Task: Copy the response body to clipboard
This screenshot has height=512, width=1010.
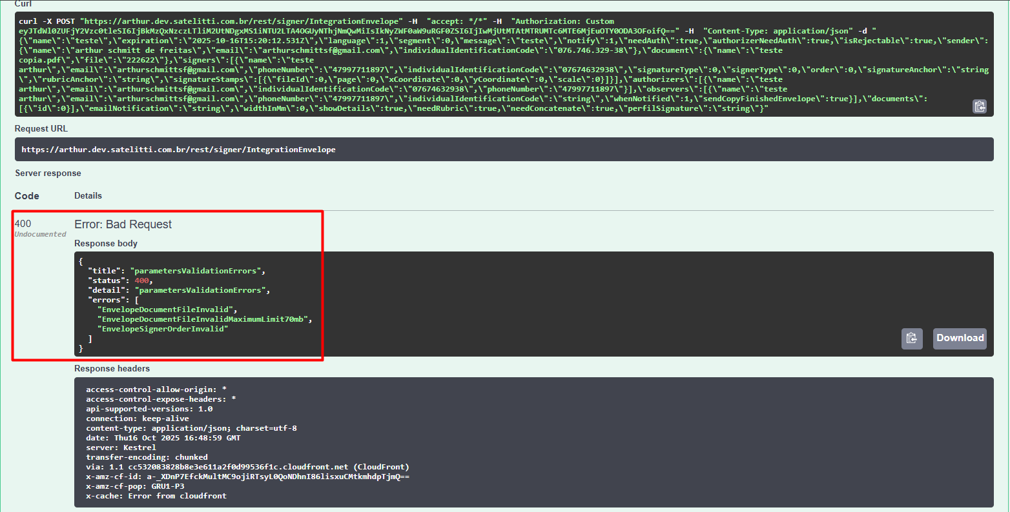Action: coord(911,338)
